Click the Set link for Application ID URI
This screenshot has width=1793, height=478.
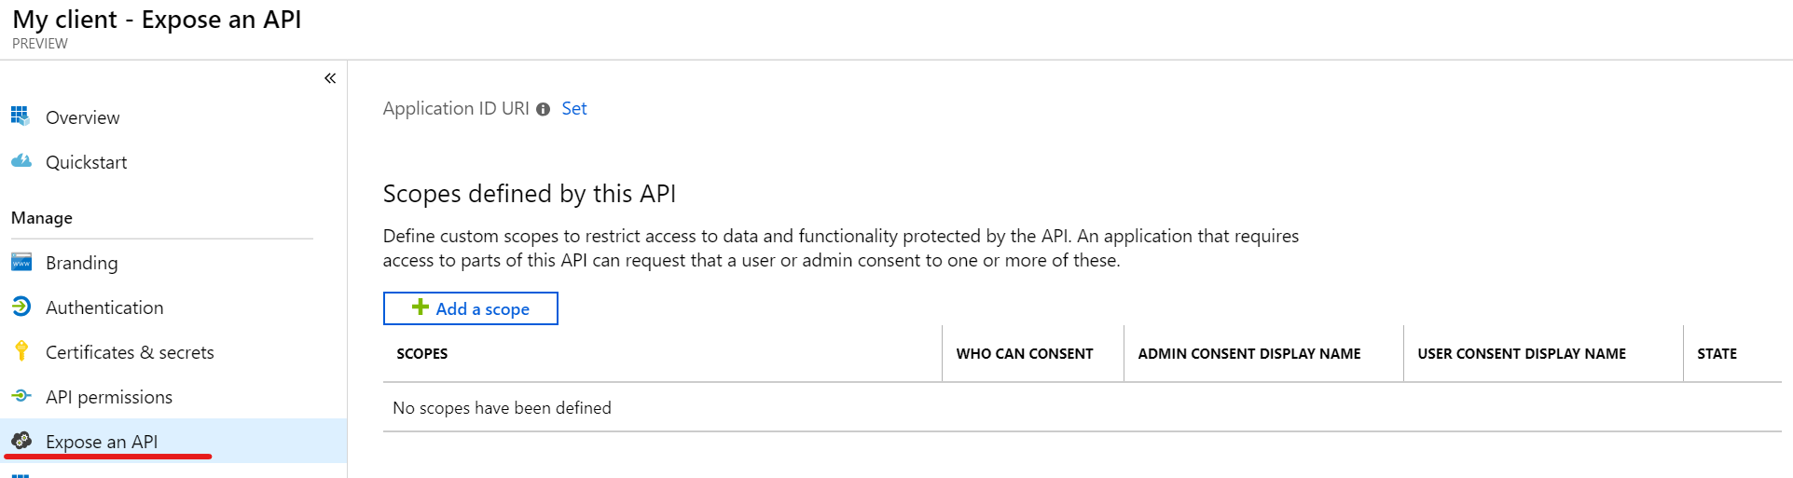574,108
